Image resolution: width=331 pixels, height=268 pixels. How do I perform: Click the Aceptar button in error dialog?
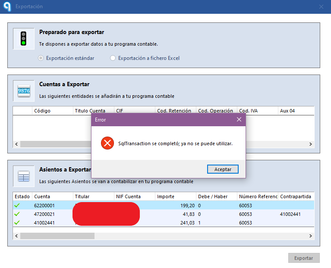[x=223, y=169]
